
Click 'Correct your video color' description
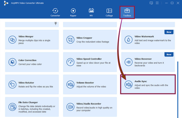click(30, 64)
